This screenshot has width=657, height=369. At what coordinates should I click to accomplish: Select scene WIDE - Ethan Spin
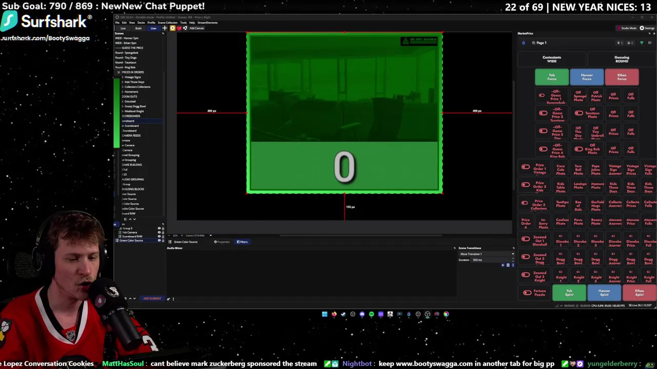point(126,43)
